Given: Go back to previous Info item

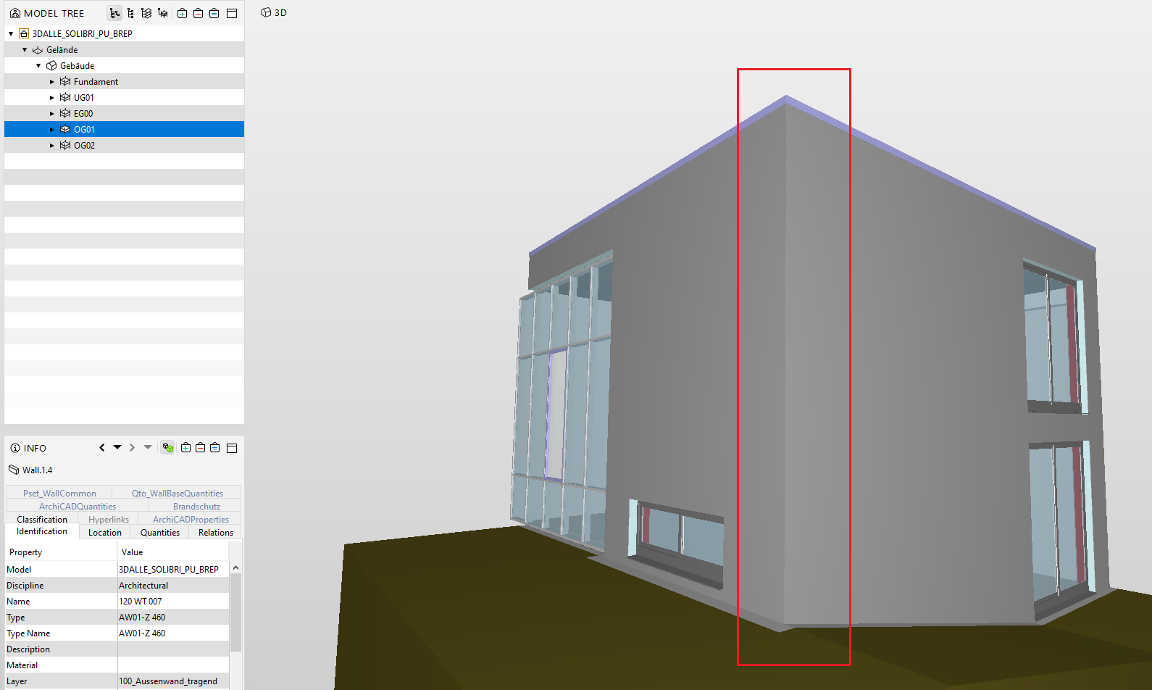Looking at the screenshot, I should (x=102, y=448).
